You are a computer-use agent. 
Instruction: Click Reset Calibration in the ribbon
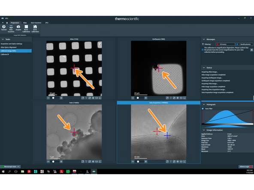[x=26, y=28]
